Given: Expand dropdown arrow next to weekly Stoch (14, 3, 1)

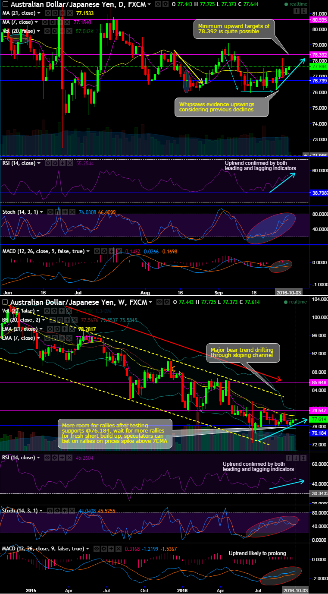Looking at the screenshot, I should click(41, 510).
